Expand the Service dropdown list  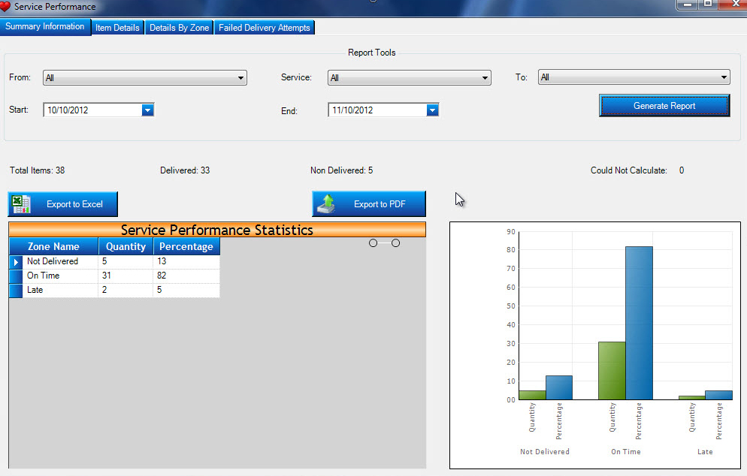[x=485, y=78]
